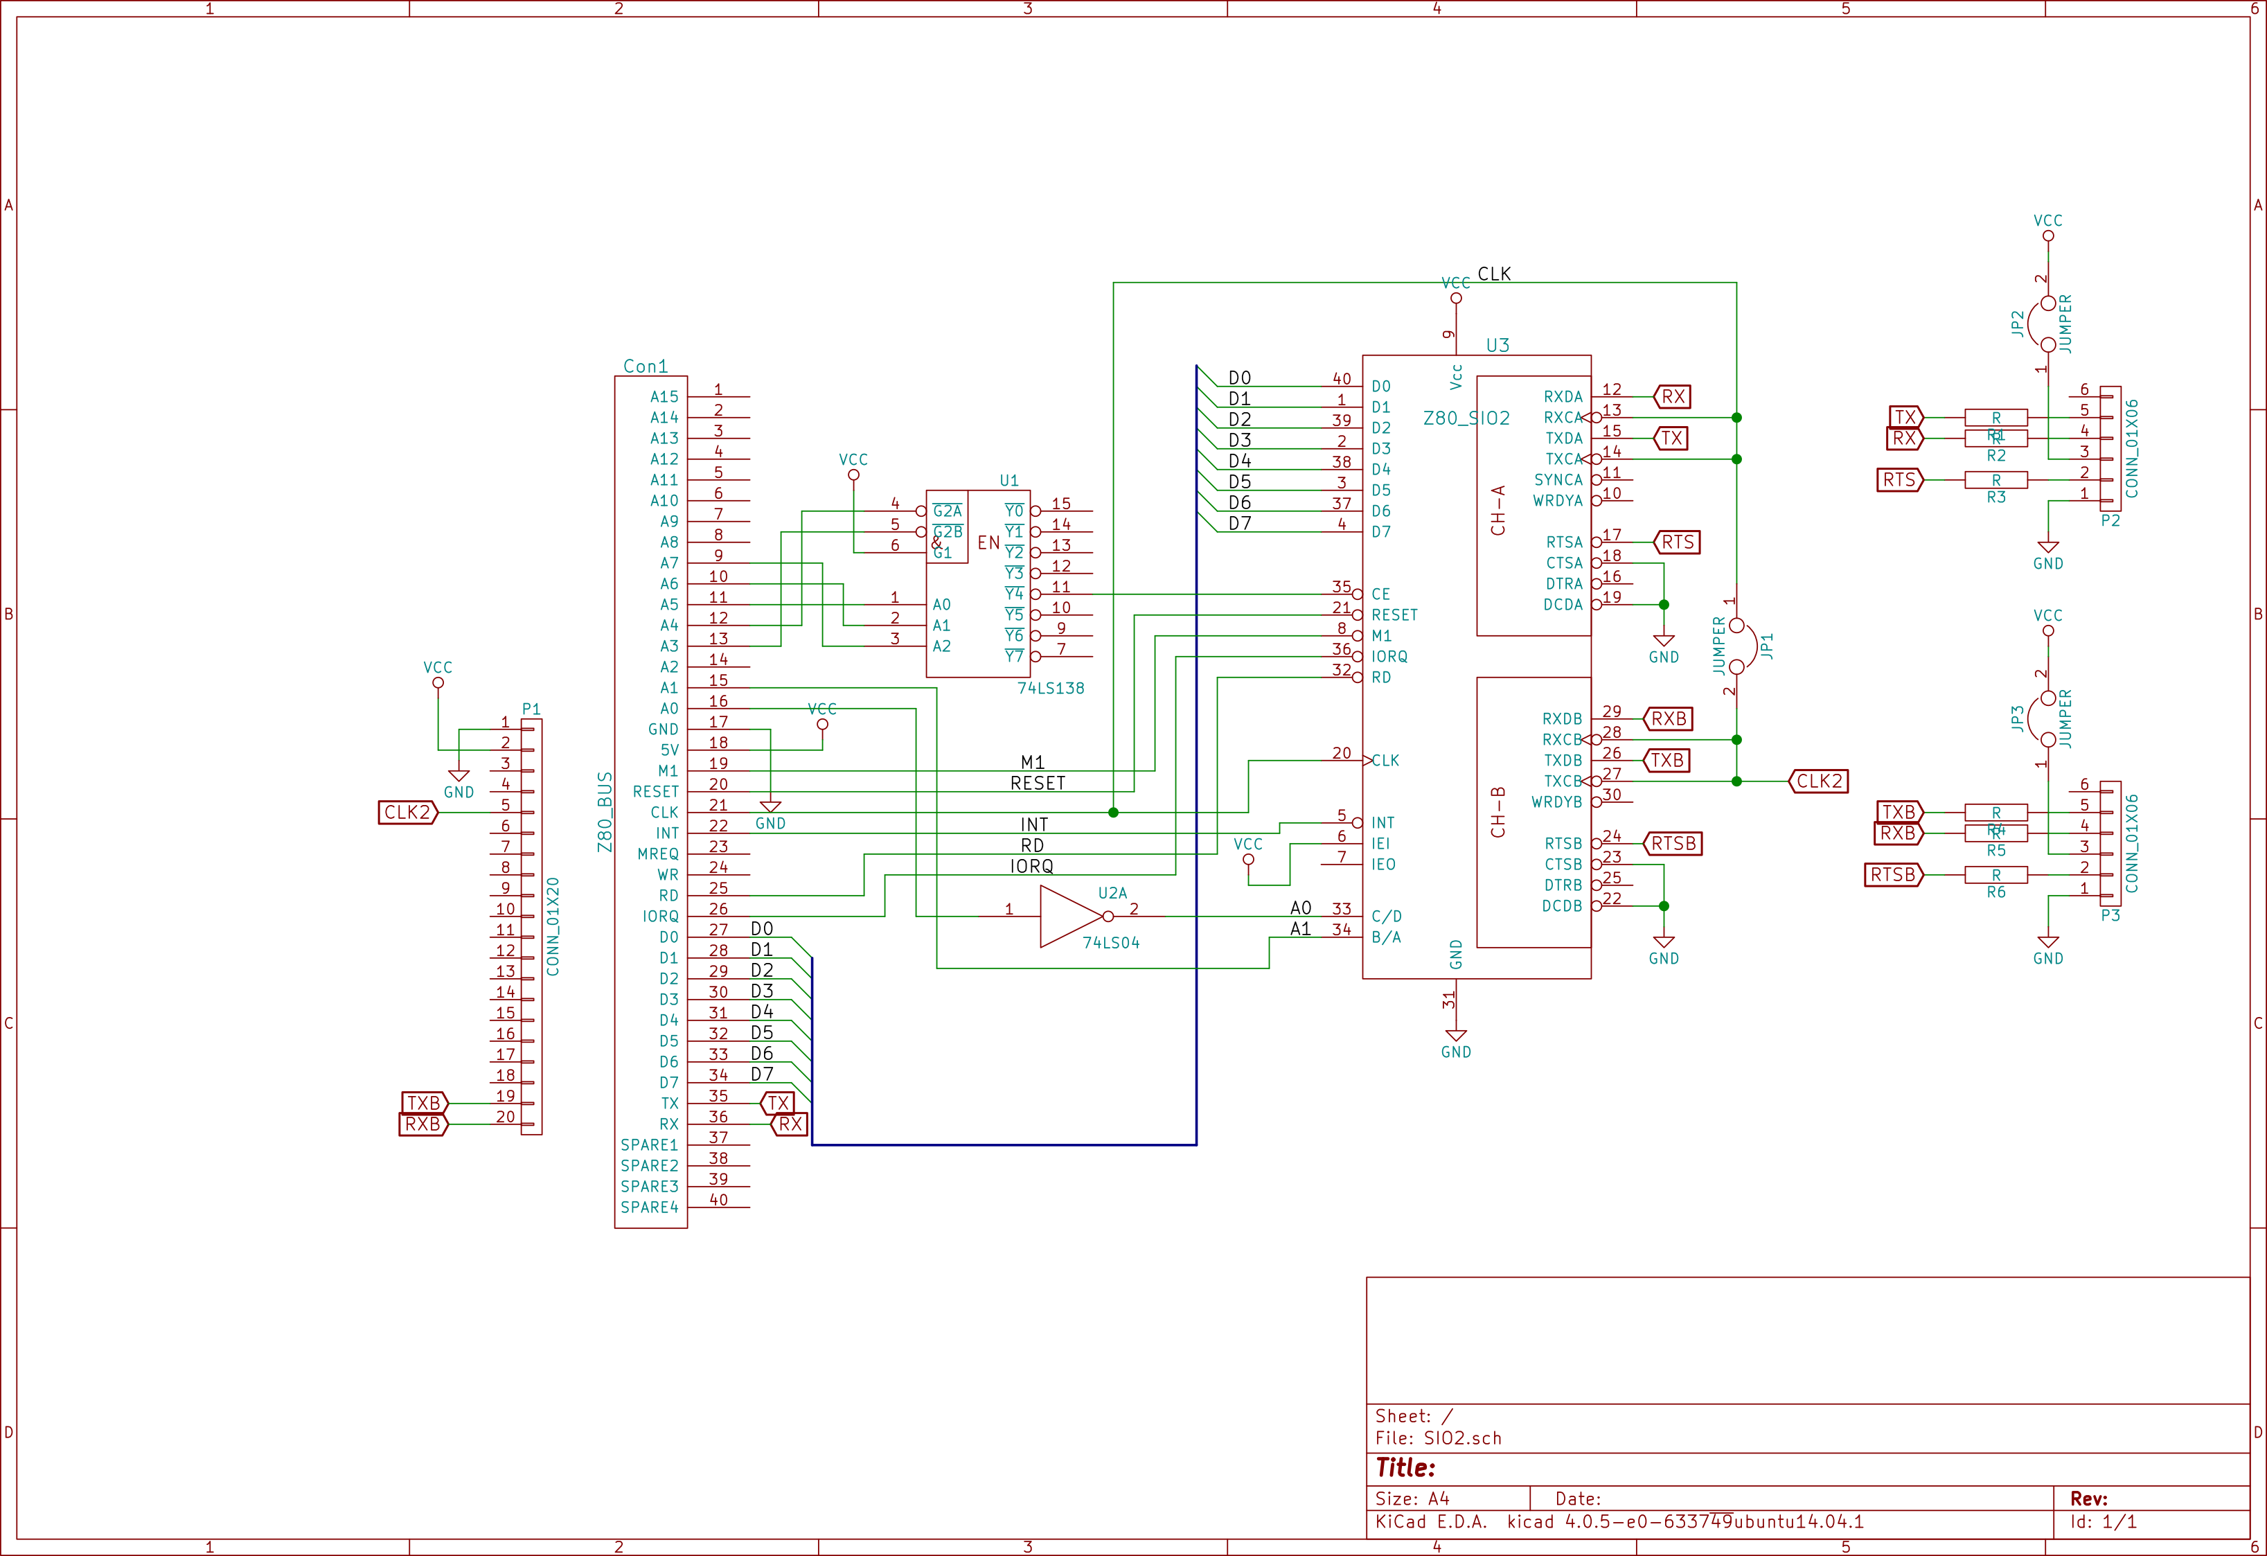Select the P2 CONN_01X06 connector
The height and width of the screenshot is (1556, 2267).
[2110, 449]
